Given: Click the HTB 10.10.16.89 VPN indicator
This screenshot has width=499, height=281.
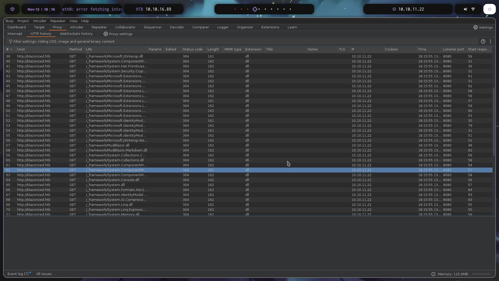Looking at the screenshot, I should [x=154, y=9].
